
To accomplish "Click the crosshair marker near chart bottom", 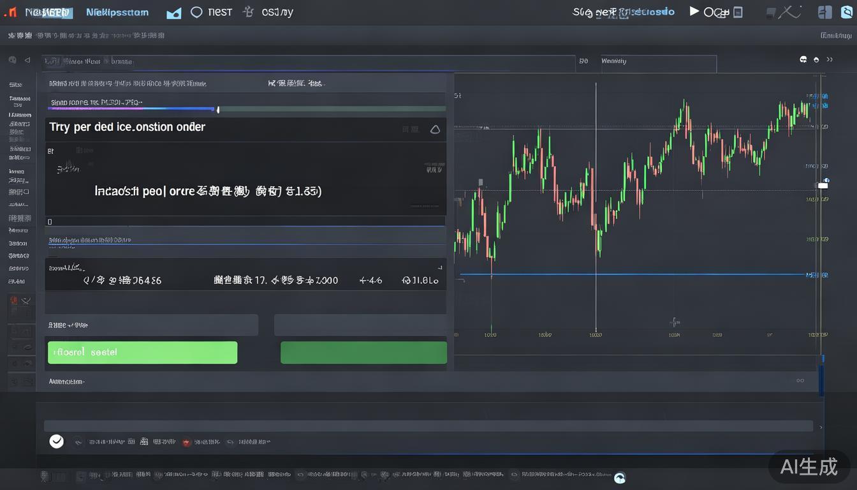I will click(675, 322).
